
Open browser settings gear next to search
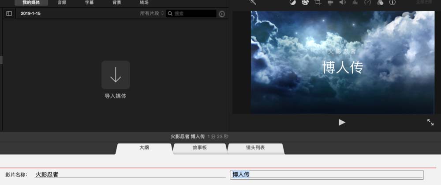(x=222, y=14)
